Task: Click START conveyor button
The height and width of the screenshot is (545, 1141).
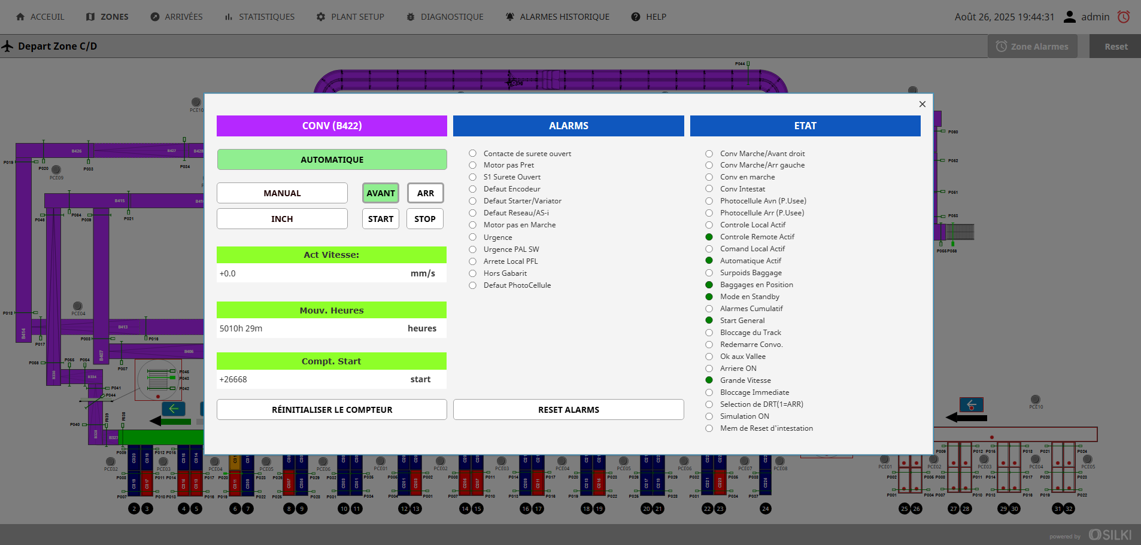Action: [x=381, y=219]
